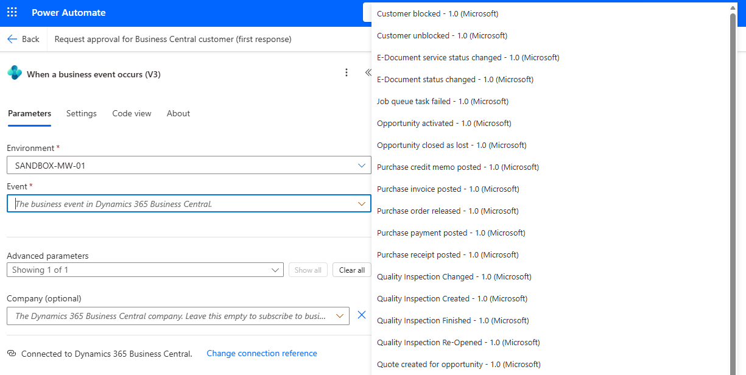Click the Power Automate title

pos(68,13)
